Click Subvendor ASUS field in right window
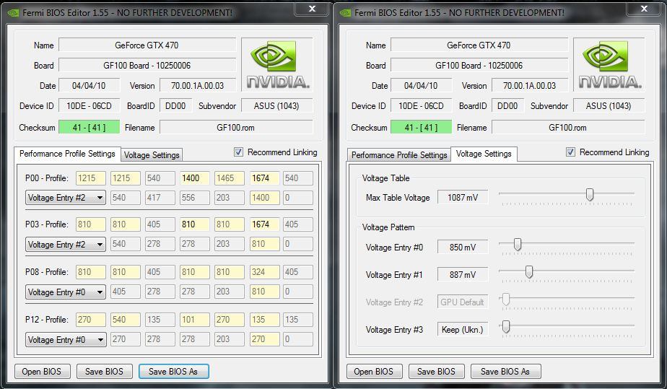 (x=609, y=106)
